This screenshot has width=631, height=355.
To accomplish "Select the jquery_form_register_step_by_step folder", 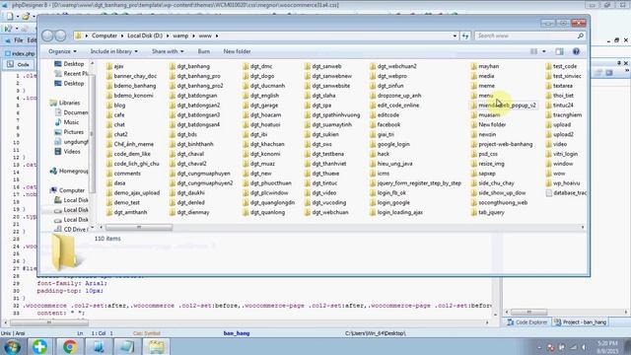I will pyautogui.click(x=415, y=183).
